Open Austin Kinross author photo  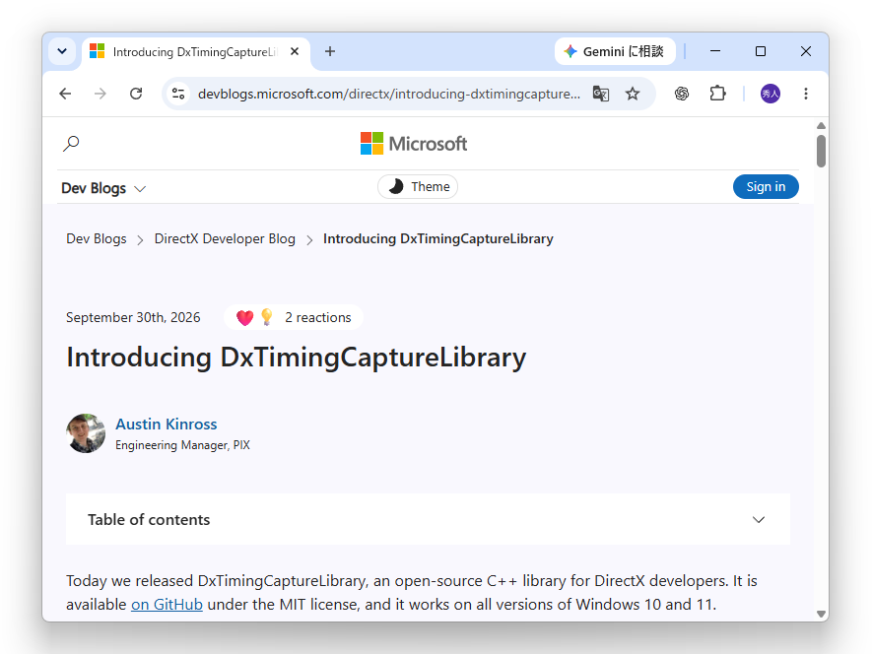point(86,433)
